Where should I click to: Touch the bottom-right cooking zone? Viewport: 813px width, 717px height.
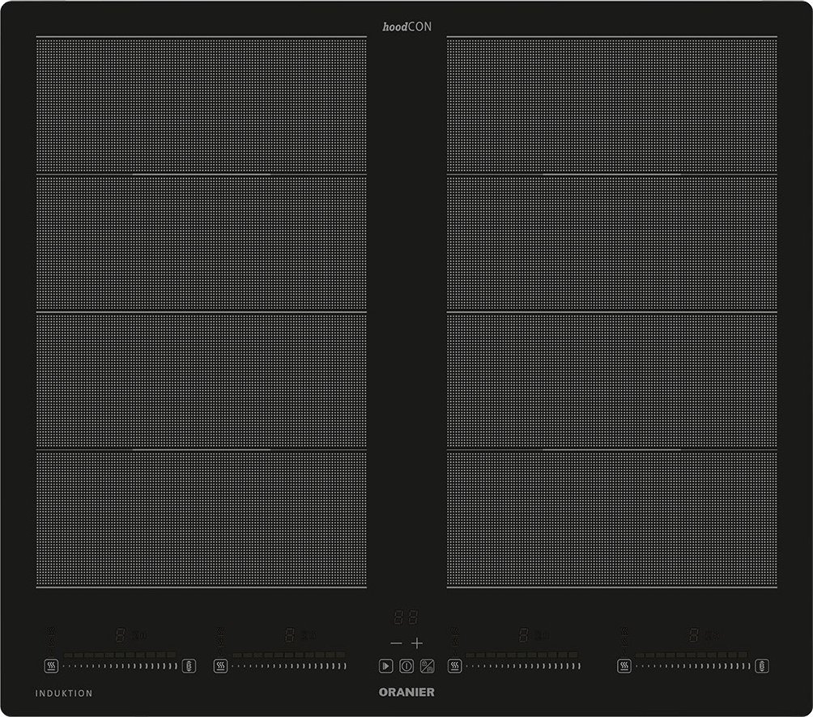pos(611,518)
